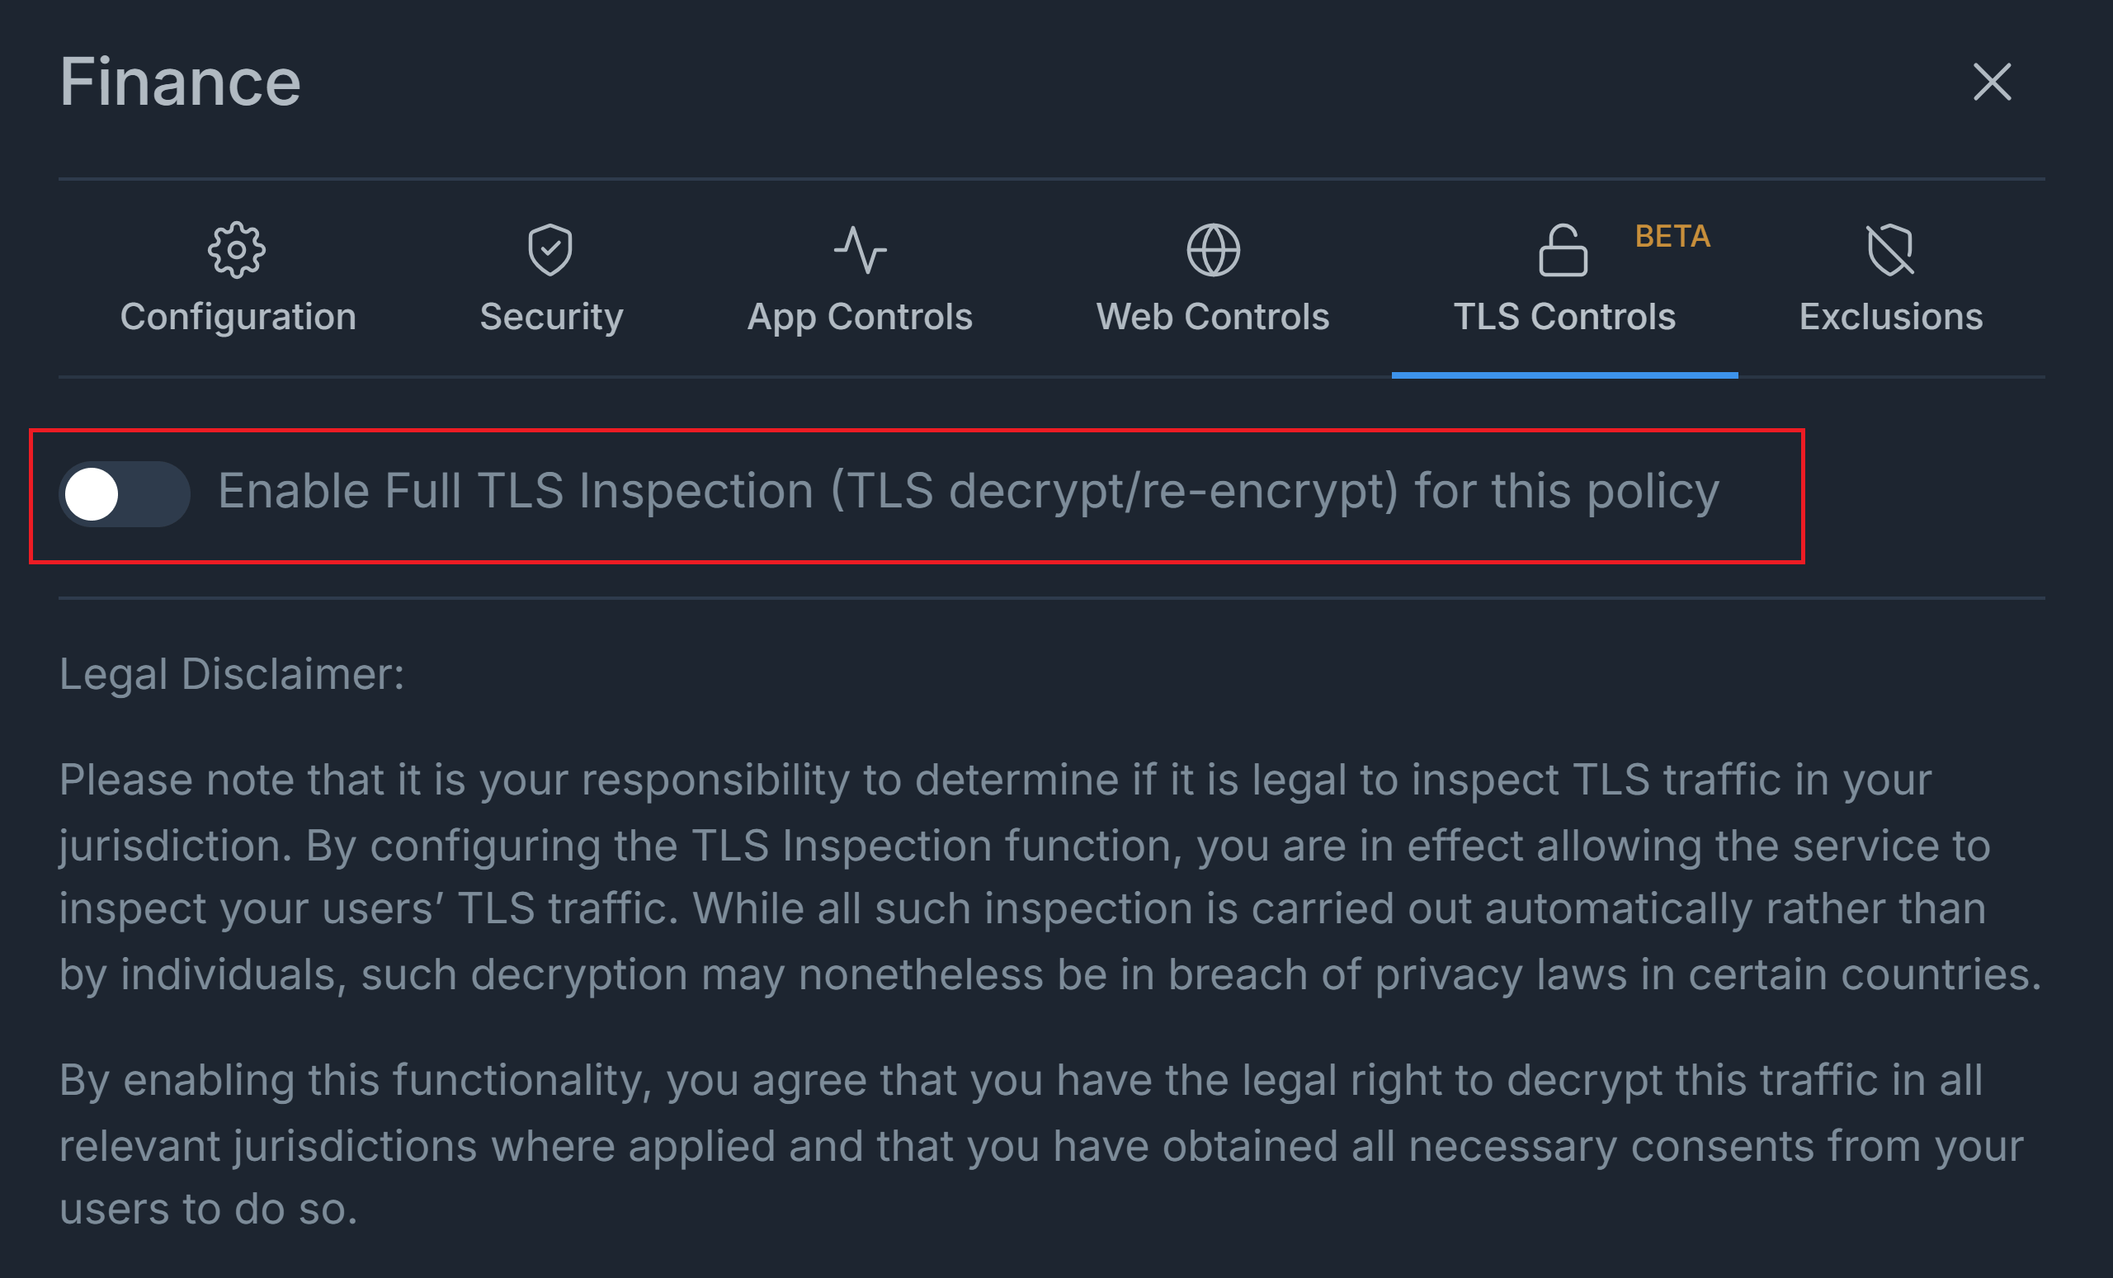Click the TLS Controls tab label
The width and height of the screenshot is (2113, 1278).
pyautogui.click(x=1564, y=318)
